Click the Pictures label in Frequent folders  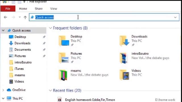coord(76,54)
